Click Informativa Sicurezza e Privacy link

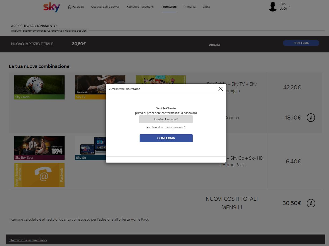(x=28, y=240)
